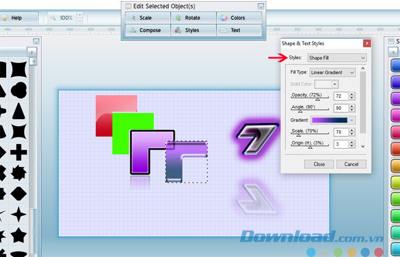Viewport: 400px width, 257px height.
Task: Pick the four-point star shape
Action: click(18, 215)
